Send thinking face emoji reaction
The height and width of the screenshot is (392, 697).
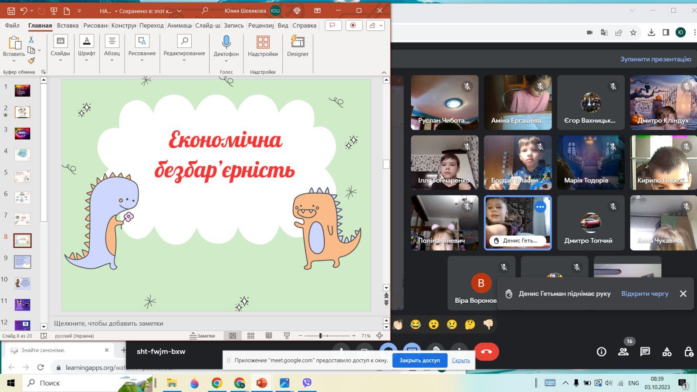(x=470, y=324)
